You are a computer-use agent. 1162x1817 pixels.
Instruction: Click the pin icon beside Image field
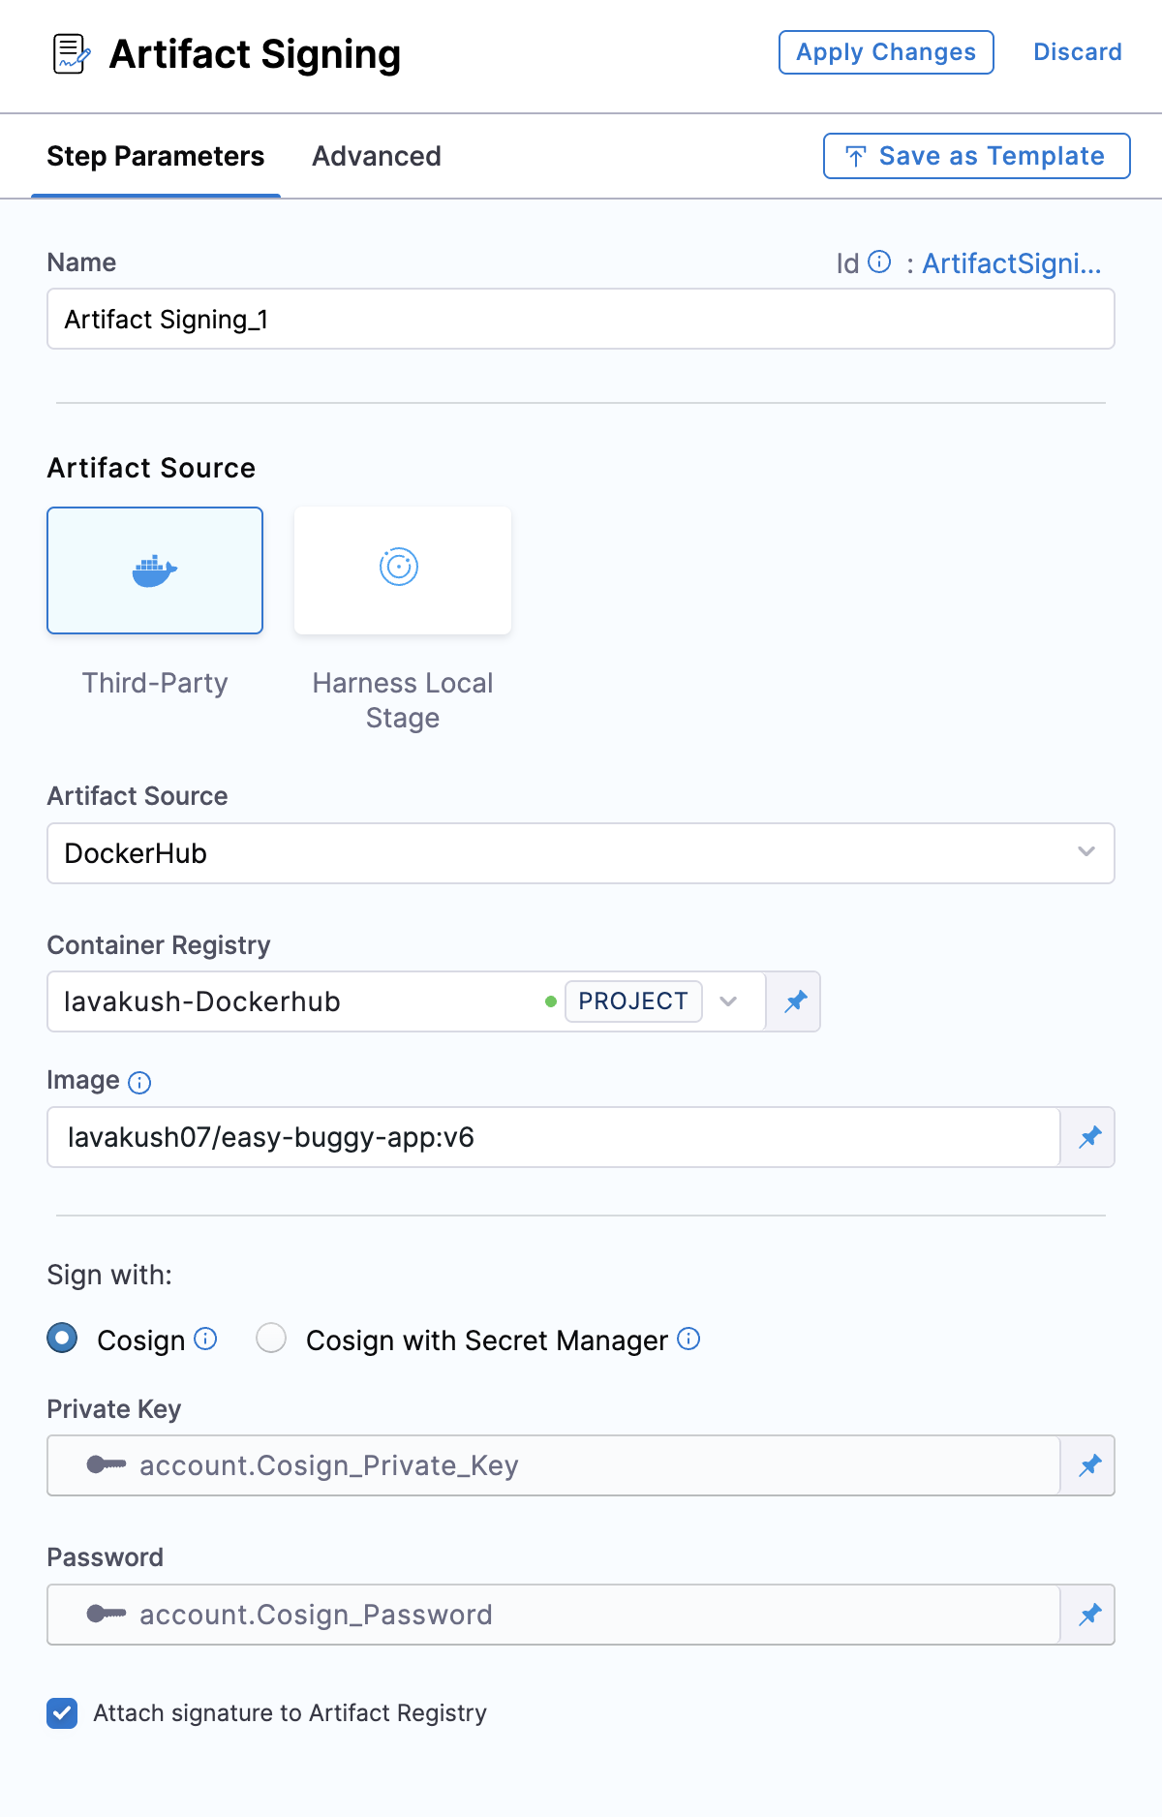pos(1089,1137)
